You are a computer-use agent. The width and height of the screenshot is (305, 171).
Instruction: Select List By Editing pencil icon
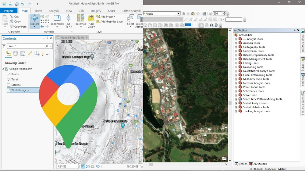(x=30, y=53)
